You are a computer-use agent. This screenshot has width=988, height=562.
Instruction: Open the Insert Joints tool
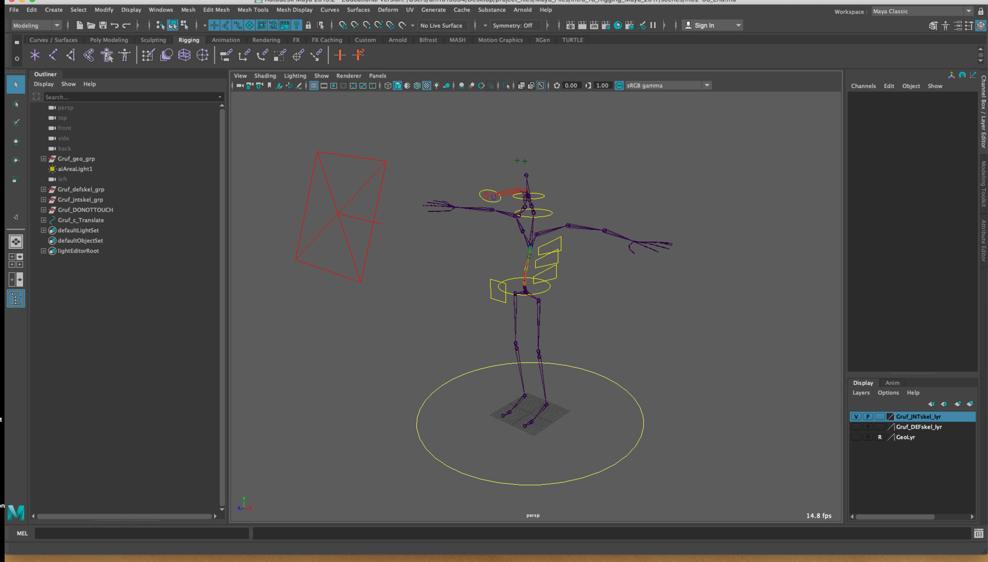pos(52,55)
